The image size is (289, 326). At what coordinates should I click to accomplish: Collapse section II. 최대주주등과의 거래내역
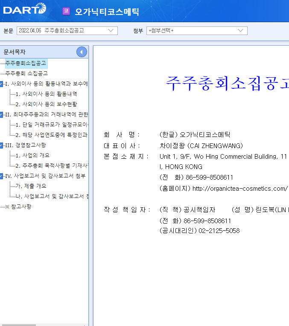(1, 115)
